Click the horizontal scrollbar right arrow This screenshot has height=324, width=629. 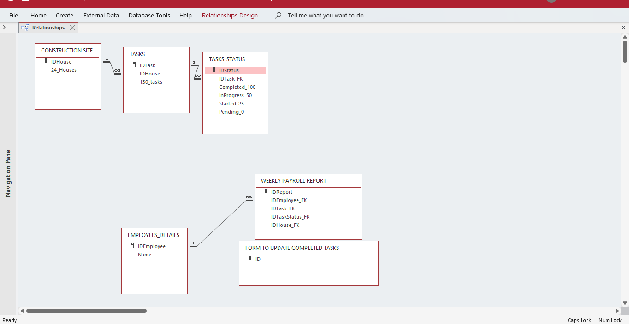pyautogui.click(x=617, y=311)
